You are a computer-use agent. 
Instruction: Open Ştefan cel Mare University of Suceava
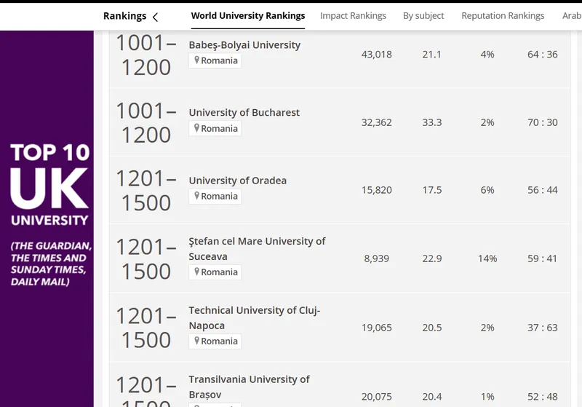(257, 248)
